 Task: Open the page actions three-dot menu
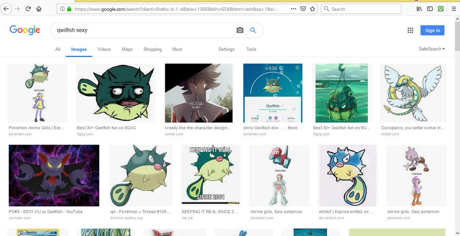(293, 9)
